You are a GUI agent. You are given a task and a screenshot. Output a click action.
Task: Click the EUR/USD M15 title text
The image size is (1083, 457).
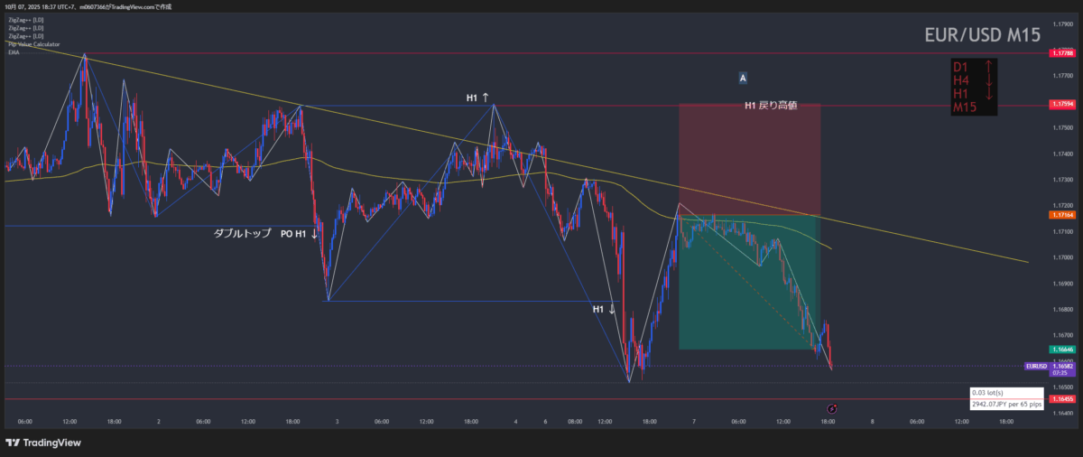[982, 35]
